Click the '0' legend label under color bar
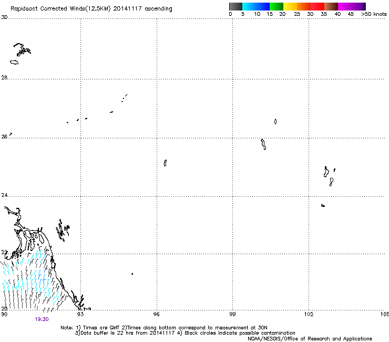Image resolution: width=389 pixels, height=342 pixels. coord(230,14)
